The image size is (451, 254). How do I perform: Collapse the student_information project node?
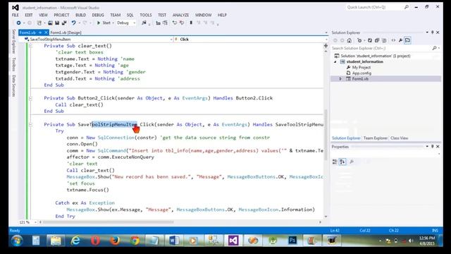[x=335, y=61]
